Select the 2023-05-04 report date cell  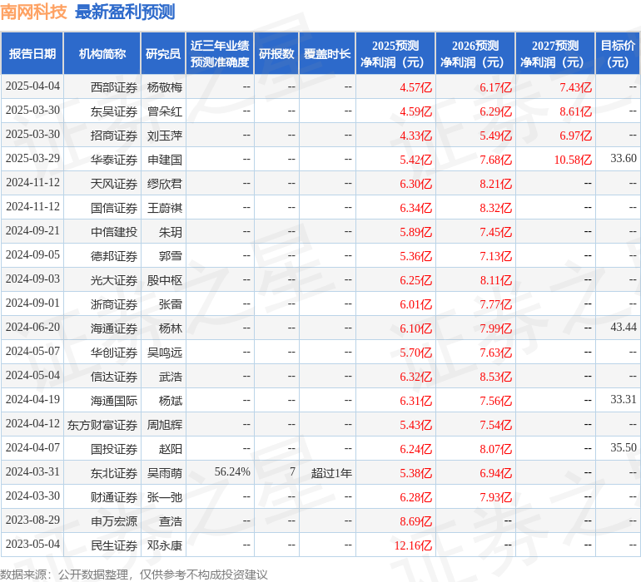tap(32, 545)
